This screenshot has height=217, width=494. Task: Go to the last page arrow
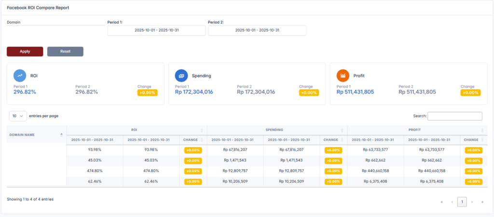click(482, 202)
